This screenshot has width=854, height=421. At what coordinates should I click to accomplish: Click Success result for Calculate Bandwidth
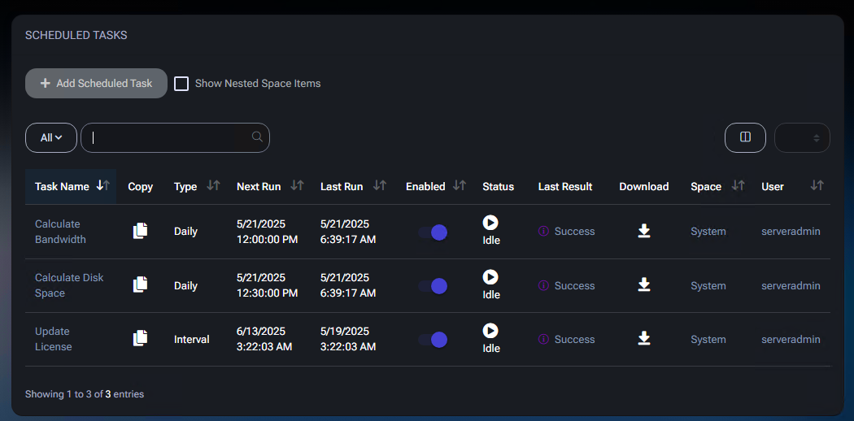(574, 231)
